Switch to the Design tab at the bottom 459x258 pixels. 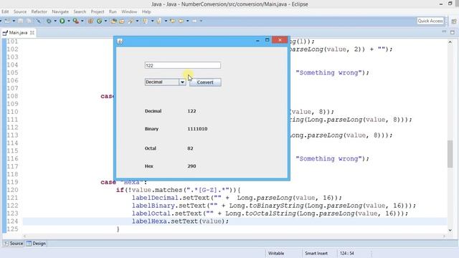[x=36, y=244]
